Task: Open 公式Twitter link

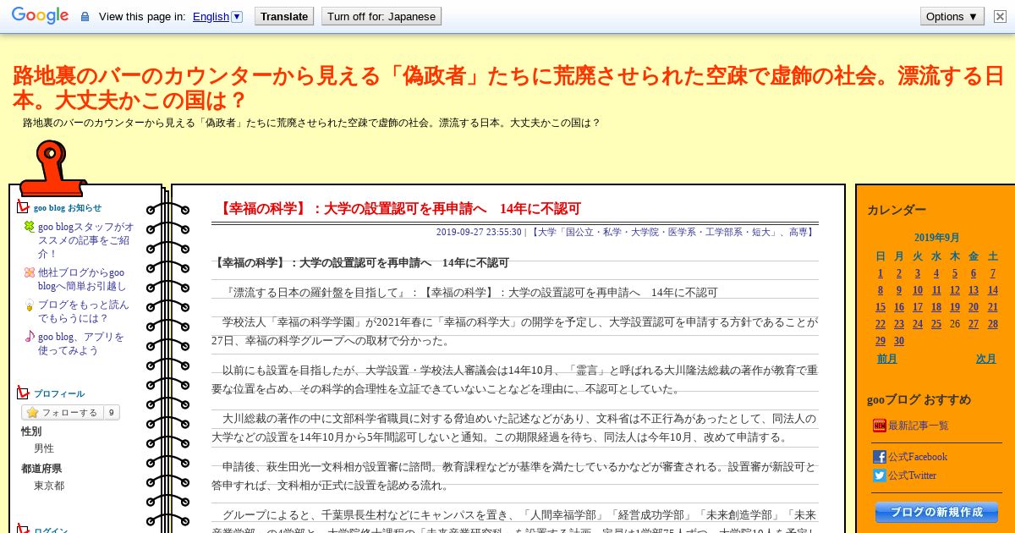Action: tap(912, 475)
